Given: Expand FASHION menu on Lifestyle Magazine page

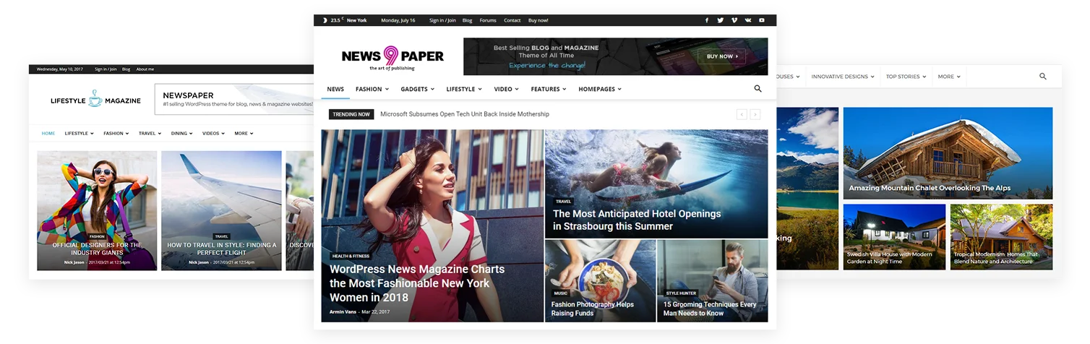Looking at the screenshot, I should pyautogui.click(x=116, y=133).
